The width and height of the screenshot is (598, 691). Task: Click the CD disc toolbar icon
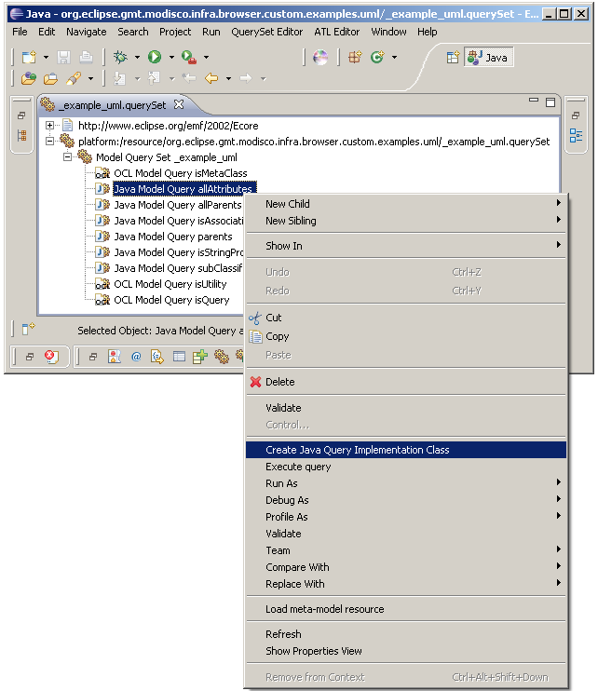click(320, 58)
